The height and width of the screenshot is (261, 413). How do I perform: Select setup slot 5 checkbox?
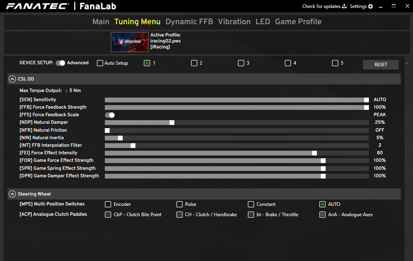335,63
